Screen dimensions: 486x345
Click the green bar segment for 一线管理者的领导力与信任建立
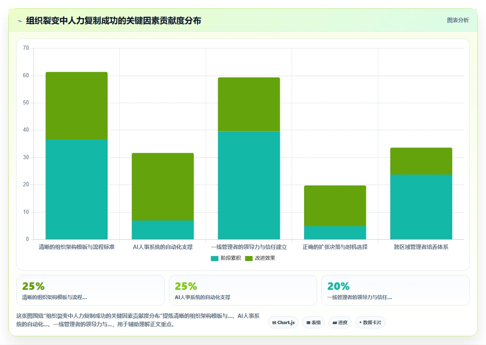click(249, 104)
